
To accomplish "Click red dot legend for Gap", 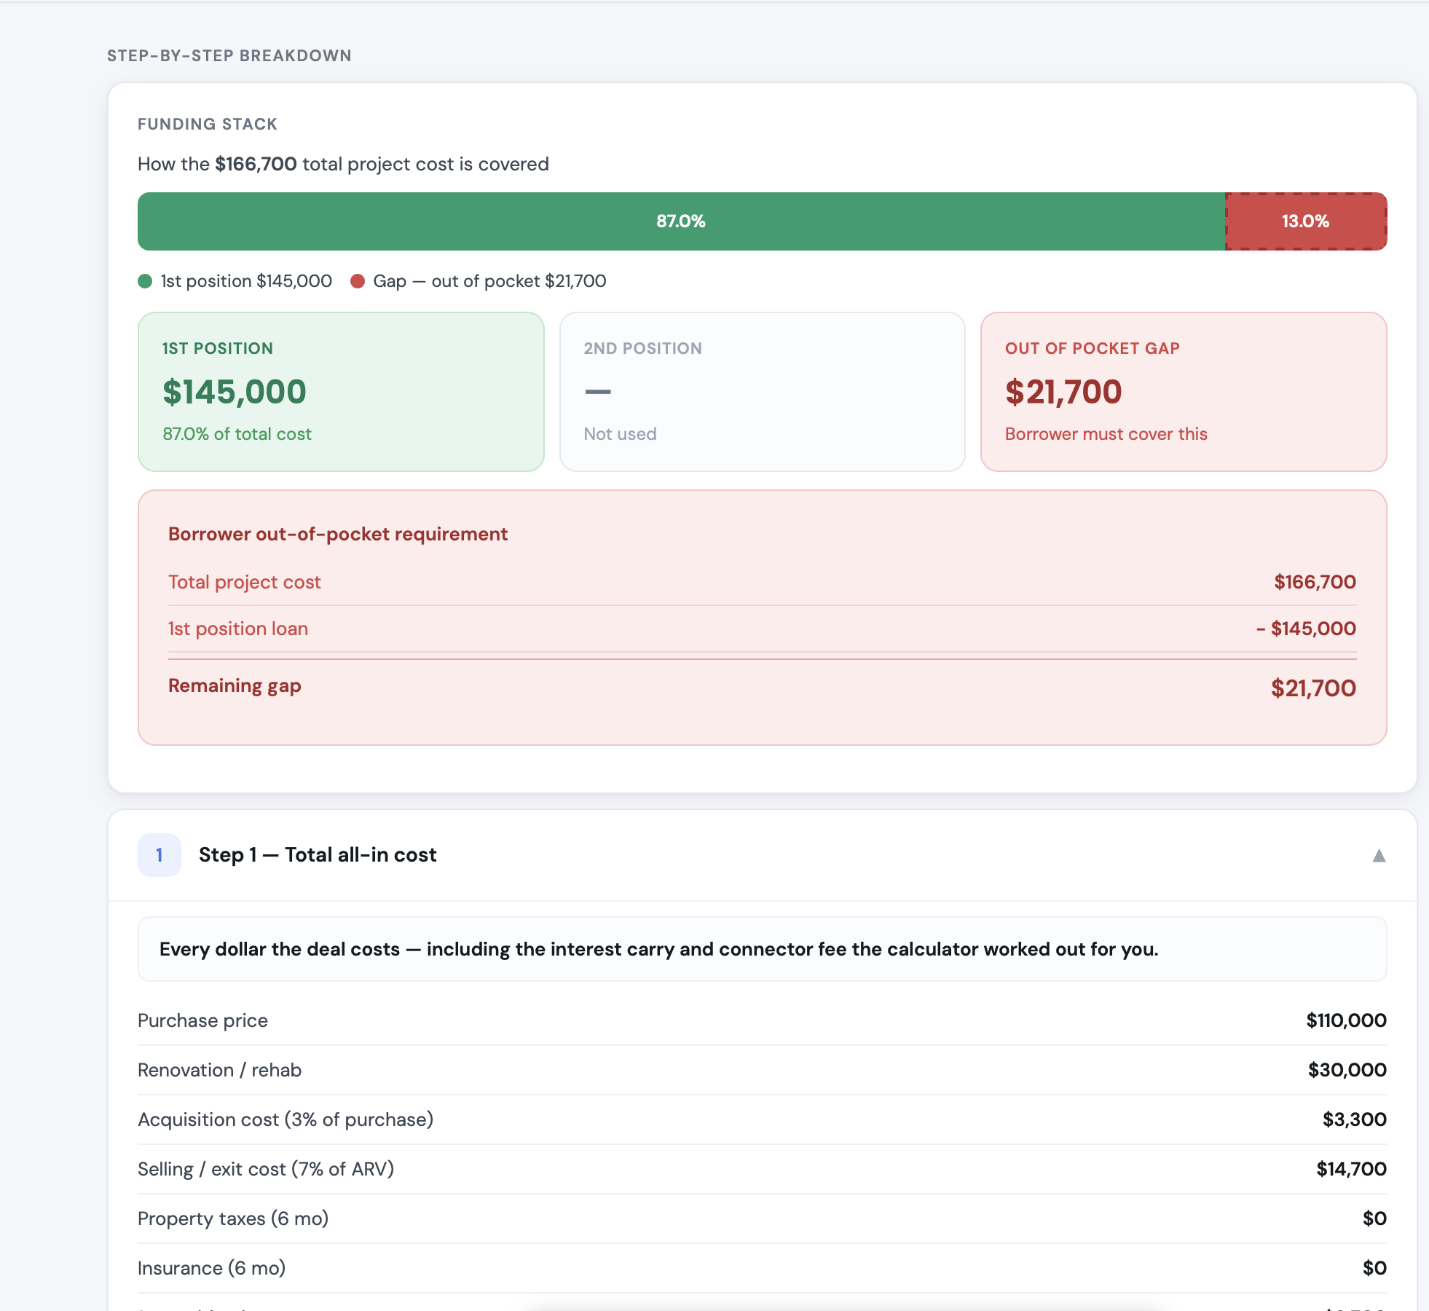I will 358,281.
